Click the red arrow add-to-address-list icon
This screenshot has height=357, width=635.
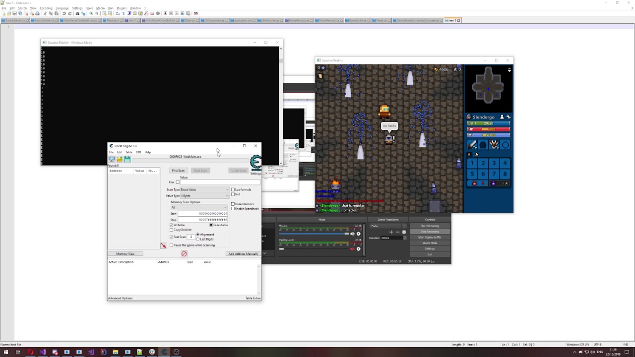click(x=164, y=245)
